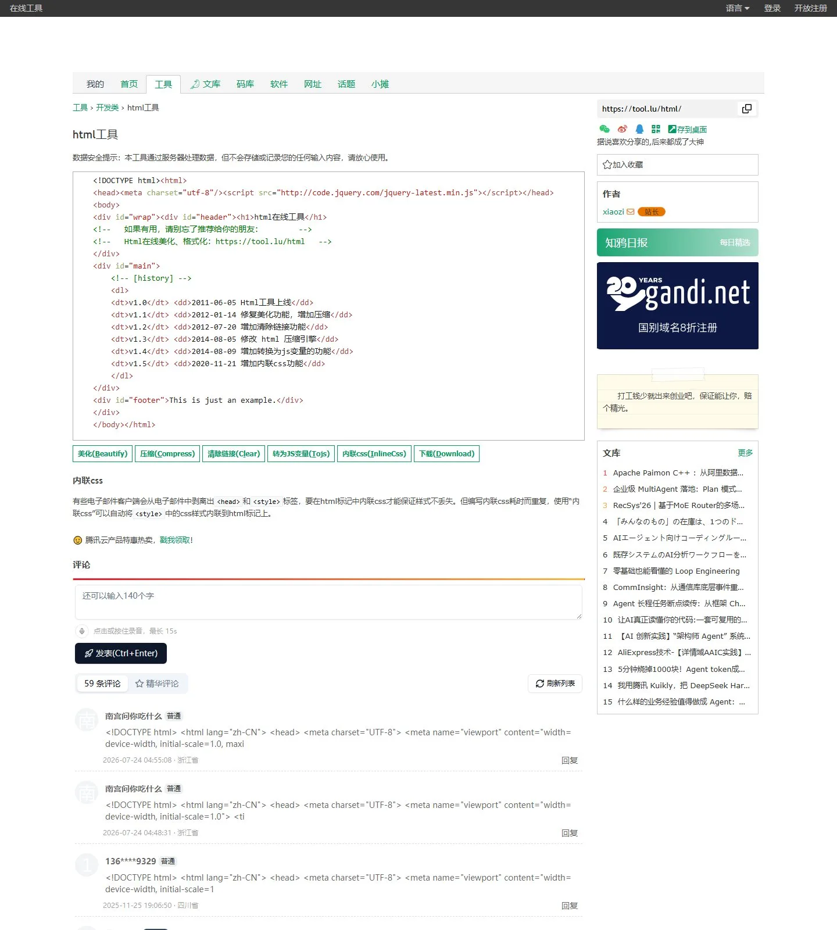Open author xiaozi profile link
837x930 pixels.
point(613,212)
